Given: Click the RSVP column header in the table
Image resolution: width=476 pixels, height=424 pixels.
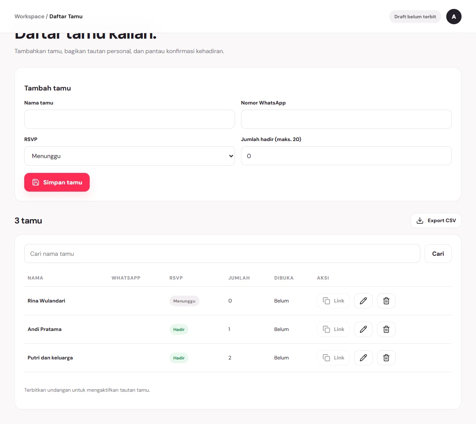Looking at the screenshot, I should coord(176,278).
